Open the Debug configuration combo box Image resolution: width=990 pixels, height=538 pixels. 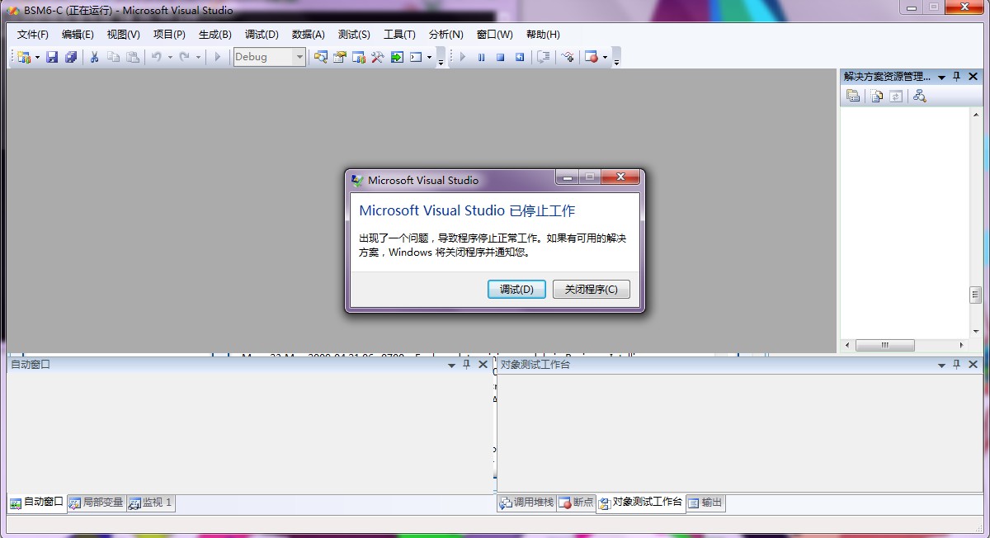[x=270, y=57]
